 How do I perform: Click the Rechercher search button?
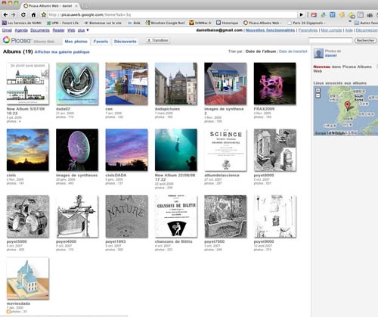(365, 40)
